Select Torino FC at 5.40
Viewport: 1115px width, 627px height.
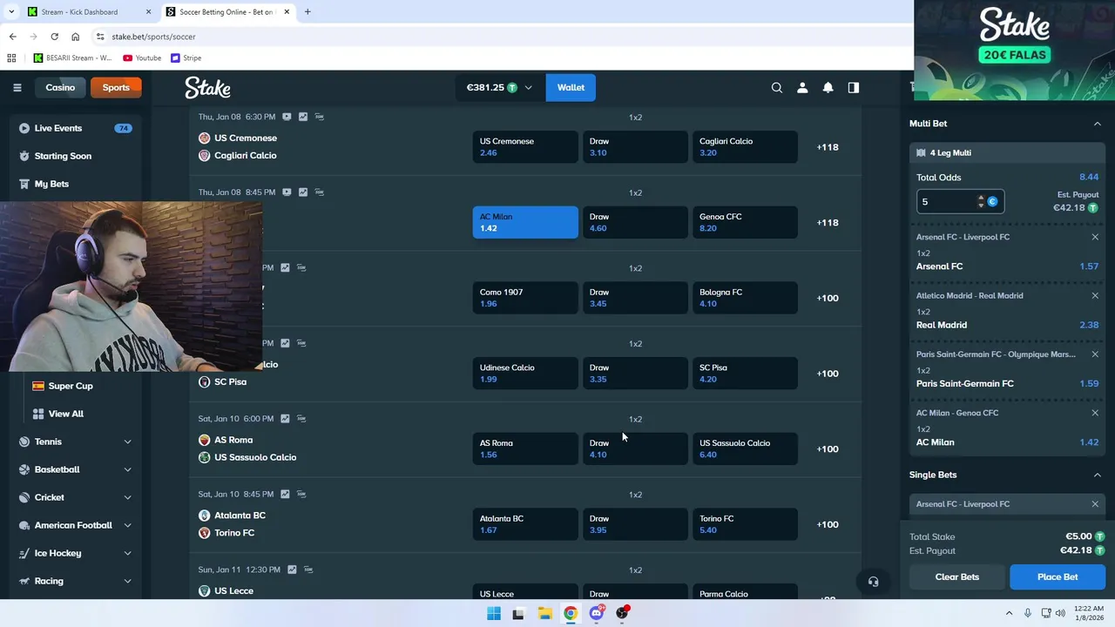745,524
